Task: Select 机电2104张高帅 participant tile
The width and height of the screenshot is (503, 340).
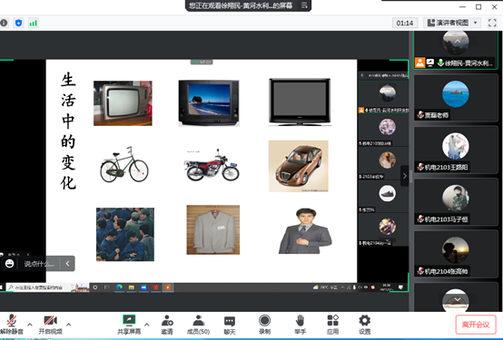Action: click(x=456, y=254)
